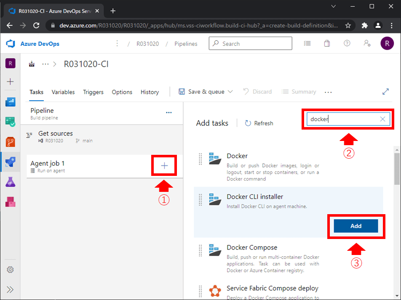
Task: Open the header vertical ellipsis menu
Action: click(x=117, y=43)
